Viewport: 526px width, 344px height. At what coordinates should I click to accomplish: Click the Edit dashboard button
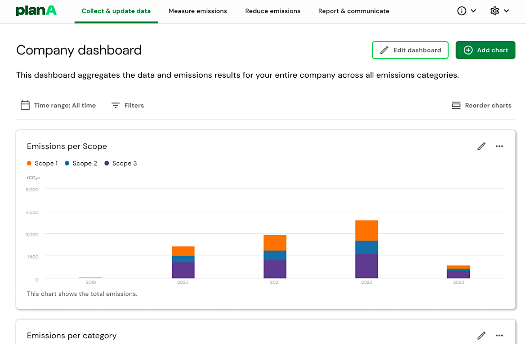coord(410,50)
